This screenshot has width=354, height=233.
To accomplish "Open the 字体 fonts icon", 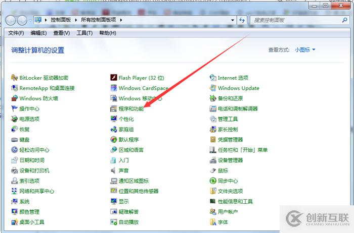I will coord(213,222).
